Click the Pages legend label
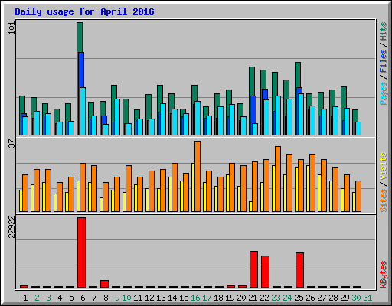This screenshot has width=392, height=306. point(383,93)
